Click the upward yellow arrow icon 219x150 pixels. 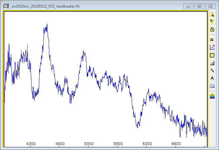pos(212,14)
